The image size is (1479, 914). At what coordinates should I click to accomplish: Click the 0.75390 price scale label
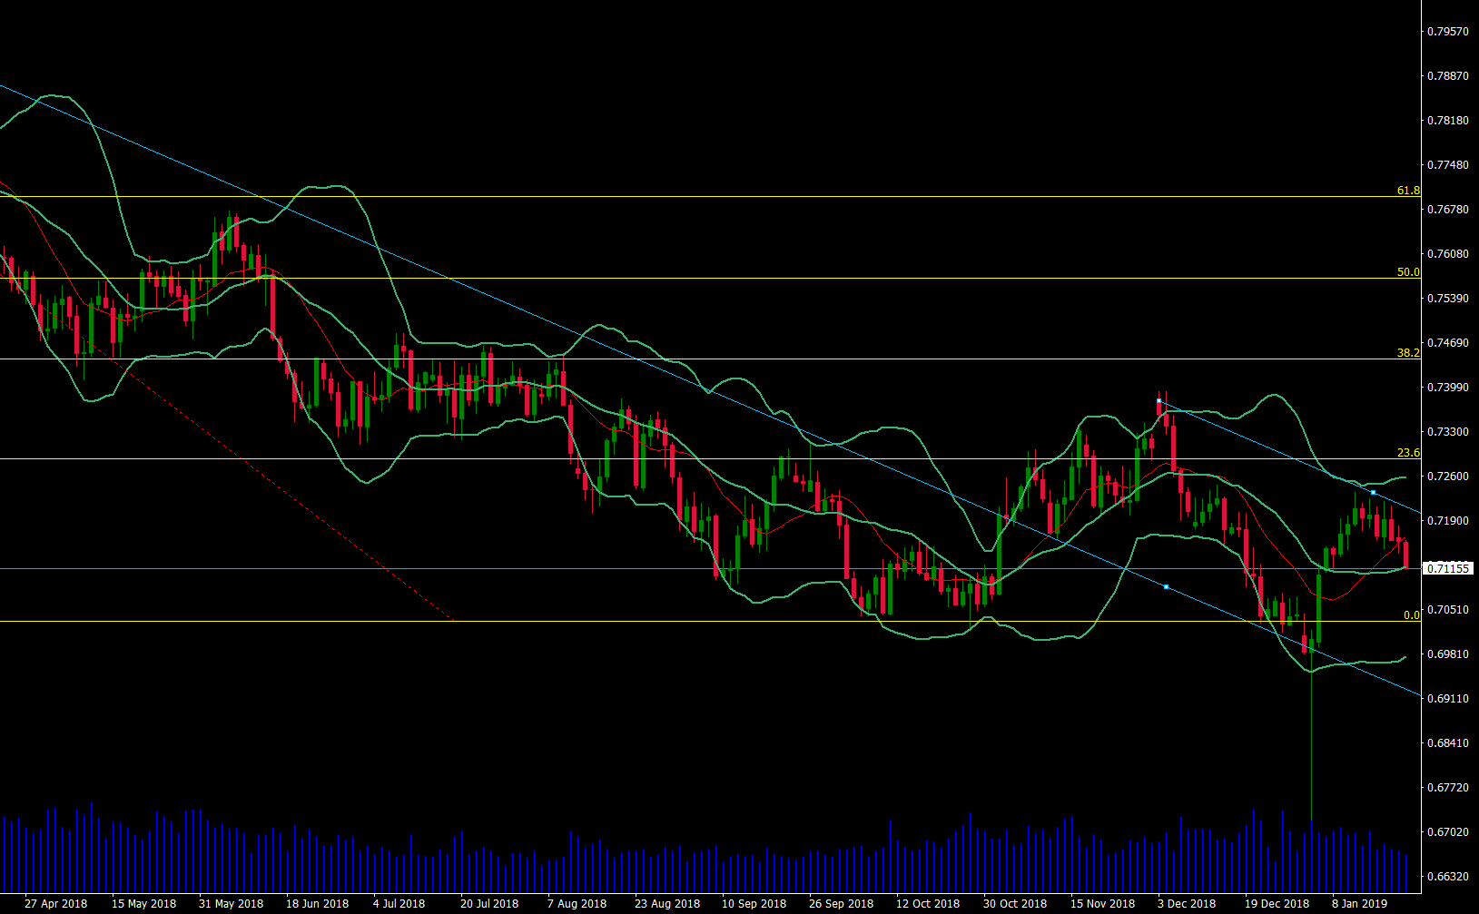[x=1448, y=299]
